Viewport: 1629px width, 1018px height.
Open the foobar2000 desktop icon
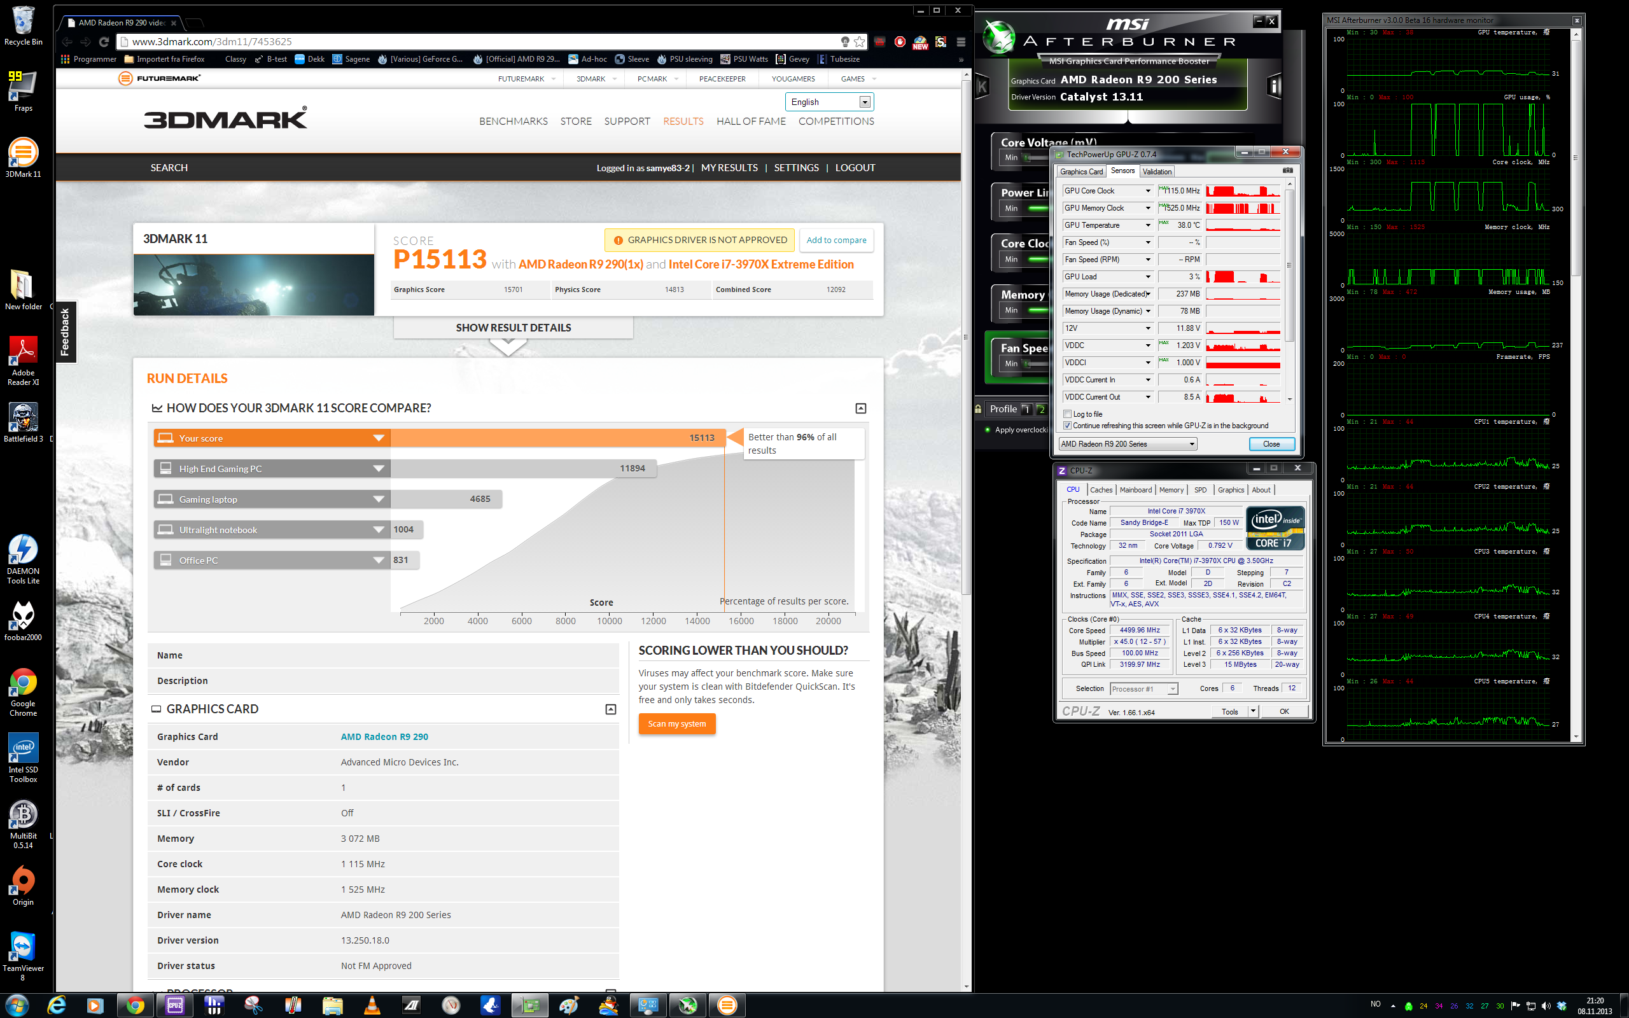[23, 620]
